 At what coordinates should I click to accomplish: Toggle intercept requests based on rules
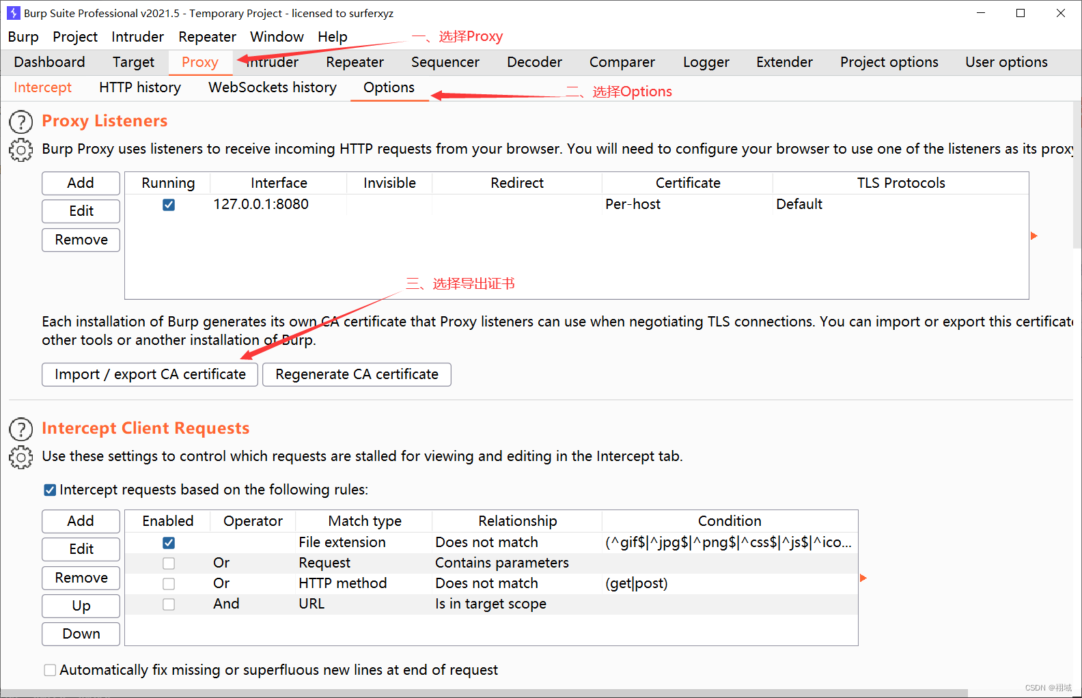pyautogui.click(x=50, y=490)
